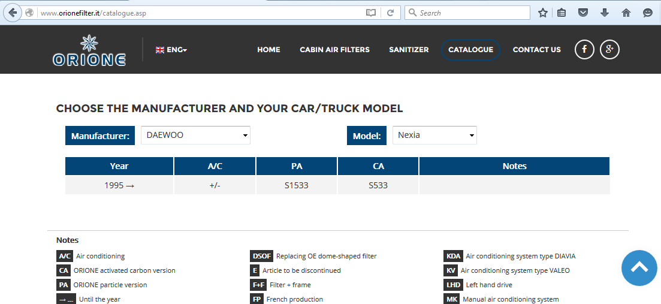Click 'ORIONE particle version' text
Screen dimensions: 661x304
coord(110,285)
